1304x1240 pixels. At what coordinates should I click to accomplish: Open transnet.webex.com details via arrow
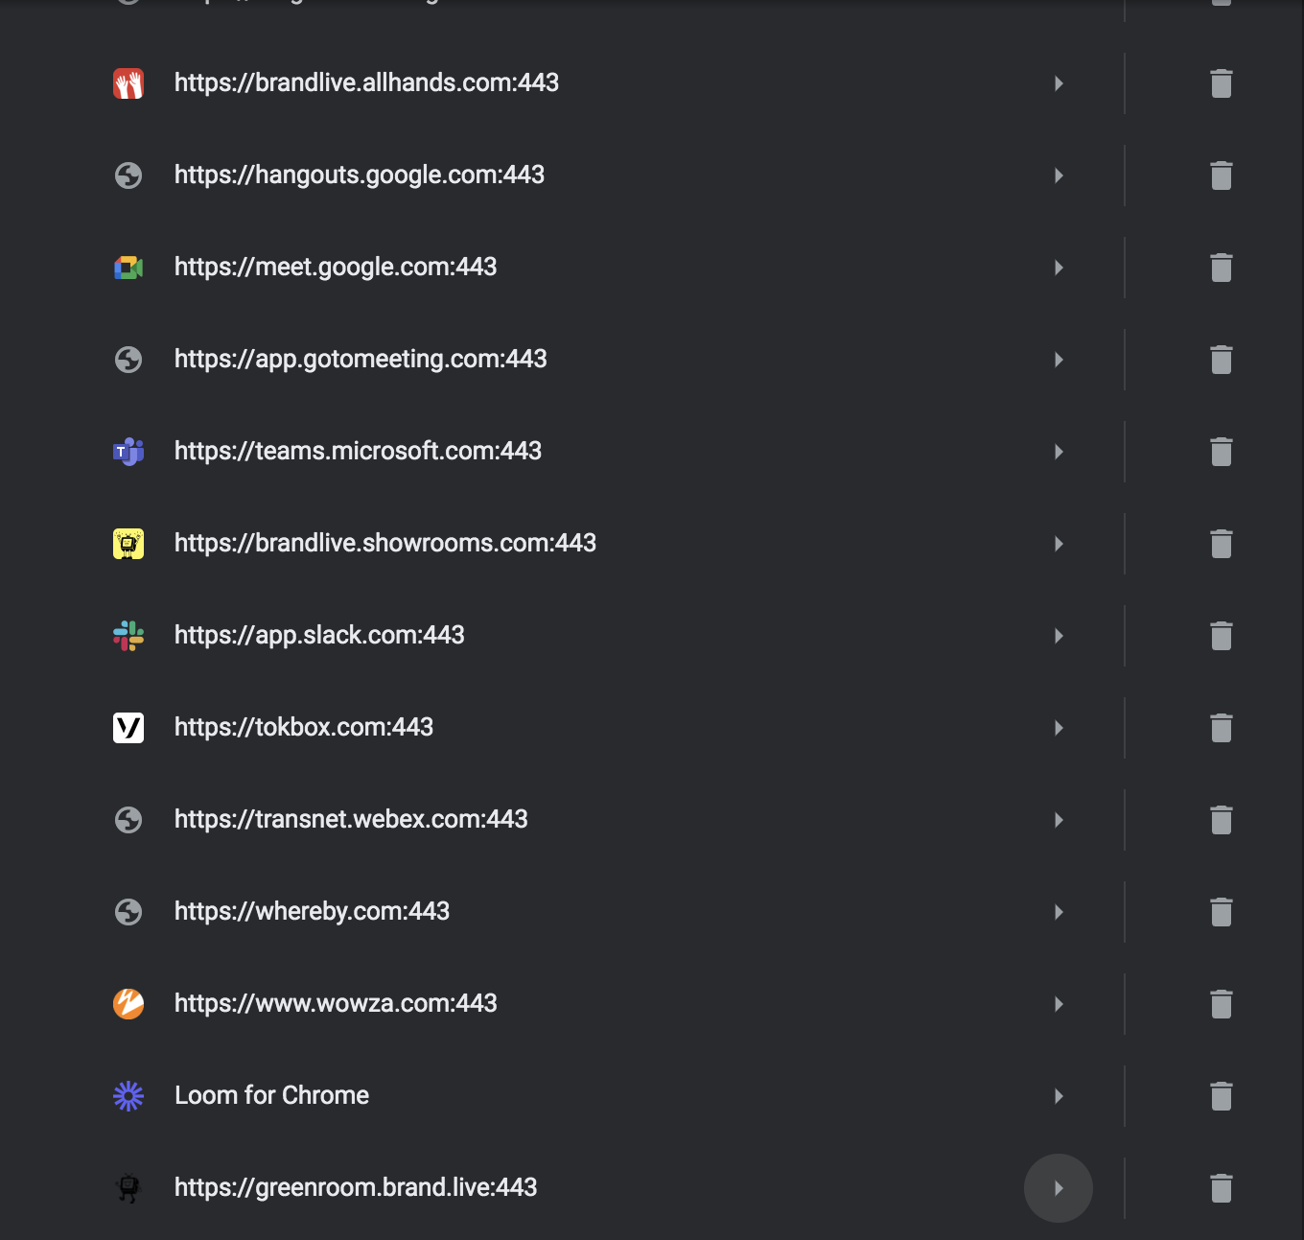tap(1059, 820)
